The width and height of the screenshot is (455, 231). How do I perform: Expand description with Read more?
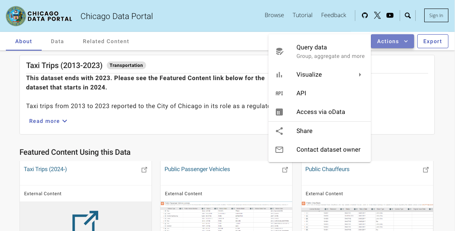(48, 121)
